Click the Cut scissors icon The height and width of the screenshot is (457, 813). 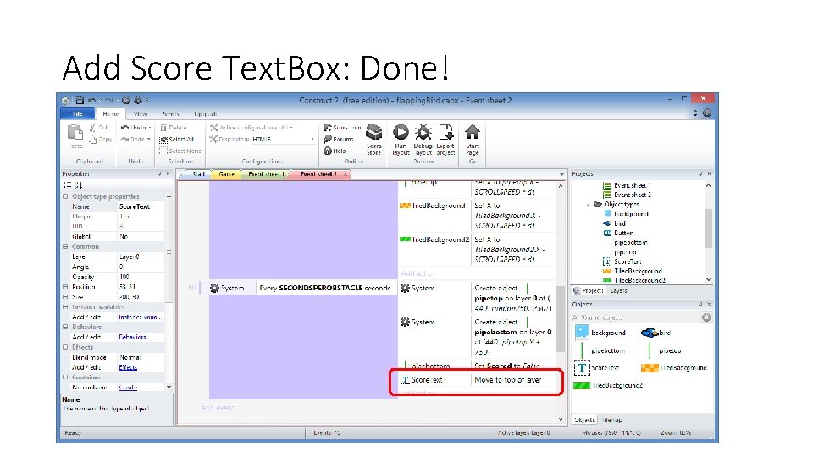[x=92, y=128]
